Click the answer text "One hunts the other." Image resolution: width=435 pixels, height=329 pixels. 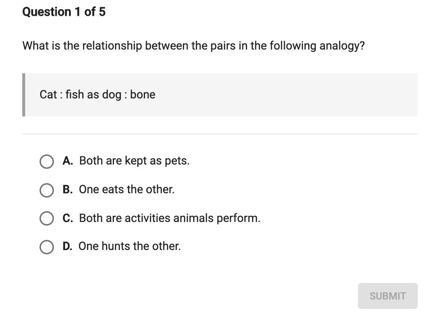pyautogui.click(x=129, y=246)
